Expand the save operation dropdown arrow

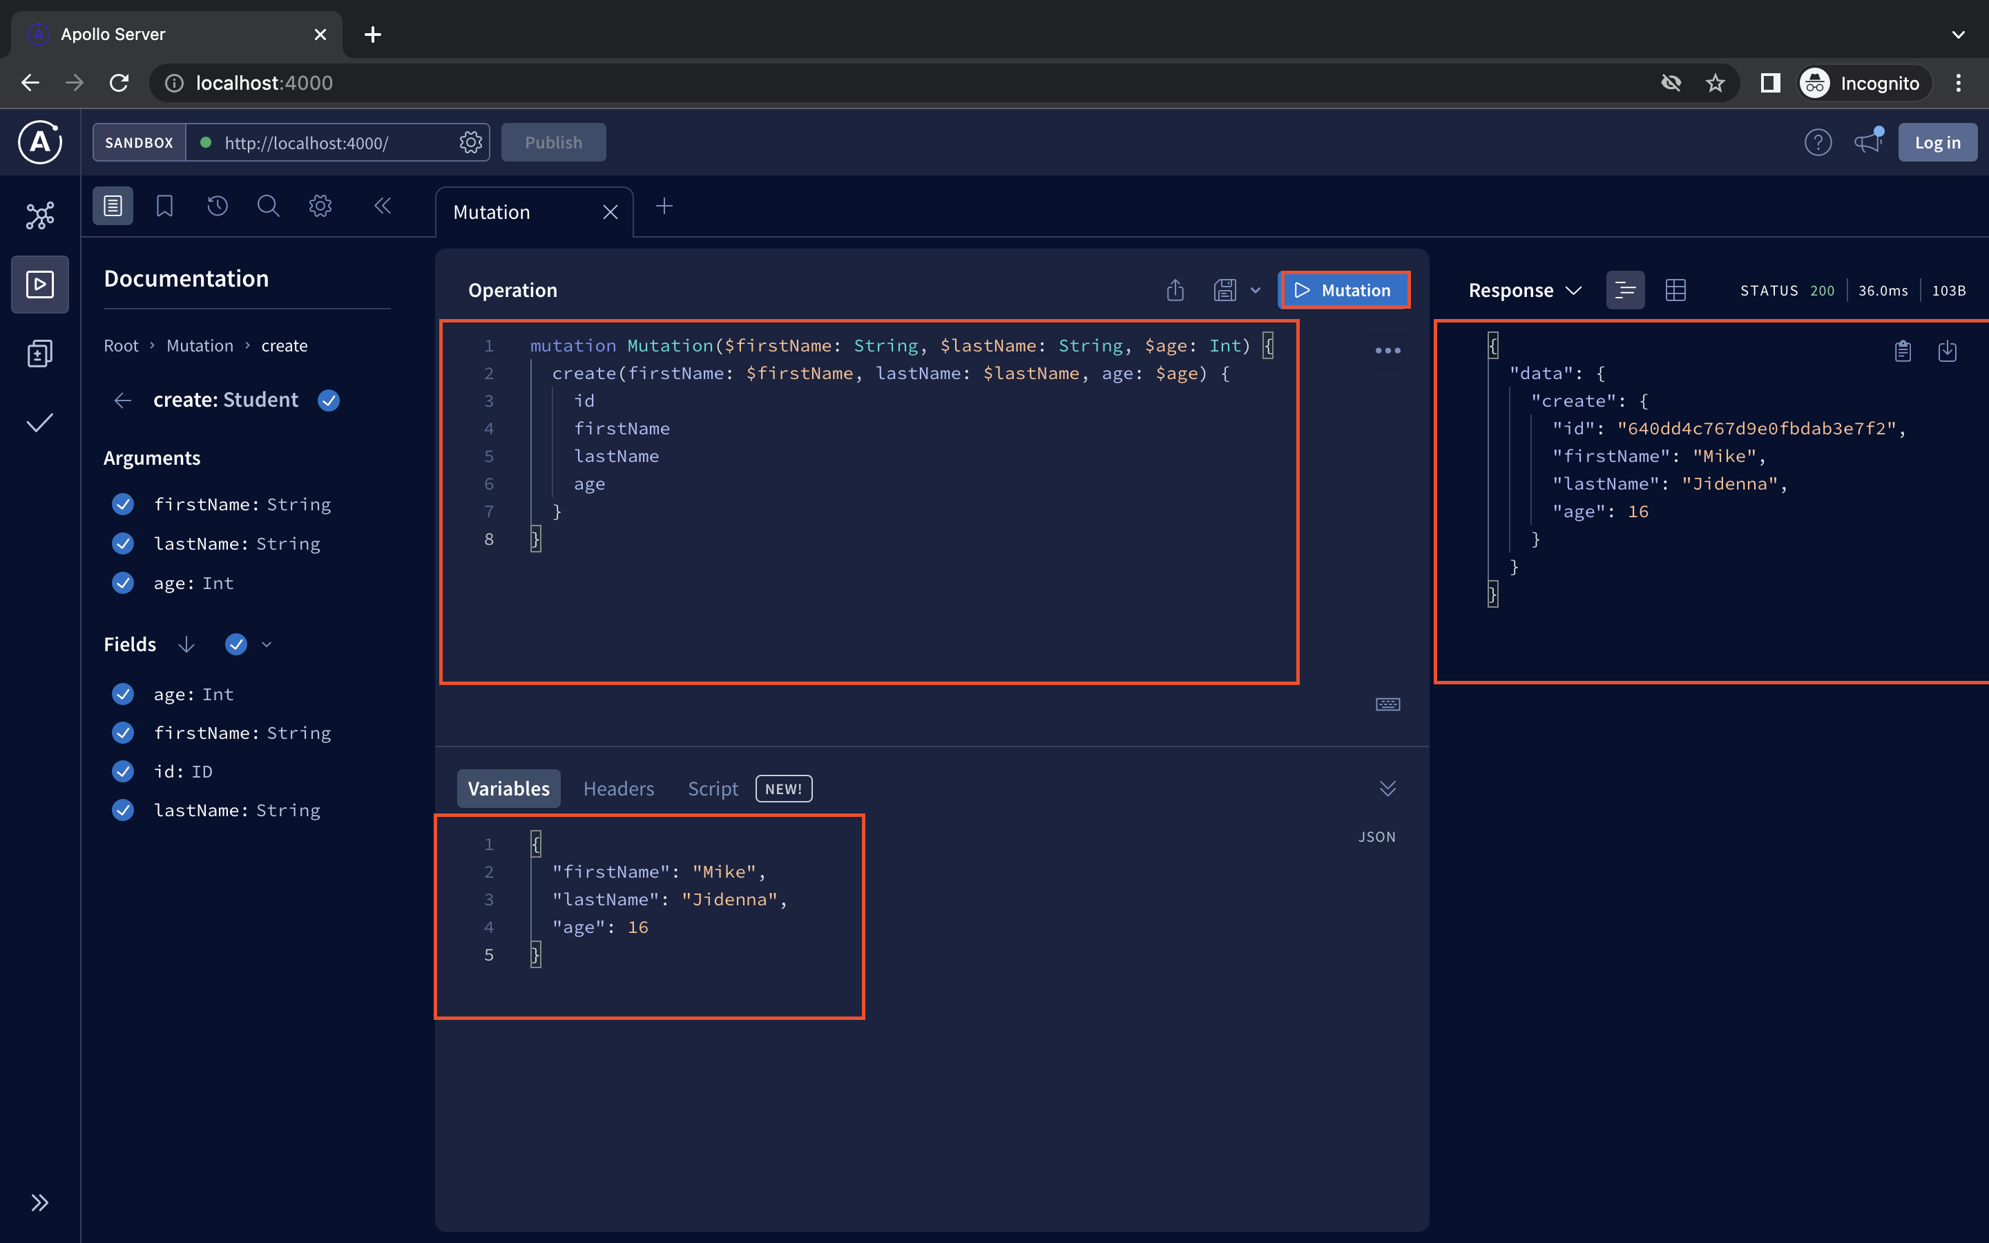(1255, 290)
